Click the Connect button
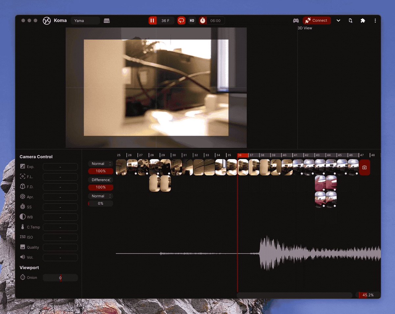This screenshot has width=395, height=314. pyautogui.click(x=317, y=20)
